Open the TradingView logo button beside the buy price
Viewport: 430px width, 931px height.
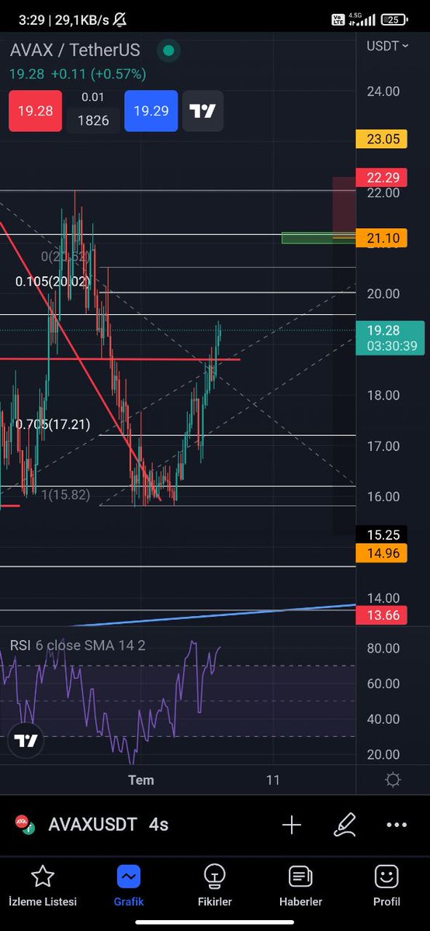click(203, 111)
